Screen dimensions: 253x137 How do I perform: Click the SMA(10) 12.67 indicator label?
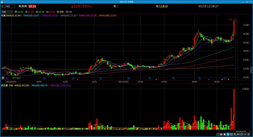click(x=32, y=16)
